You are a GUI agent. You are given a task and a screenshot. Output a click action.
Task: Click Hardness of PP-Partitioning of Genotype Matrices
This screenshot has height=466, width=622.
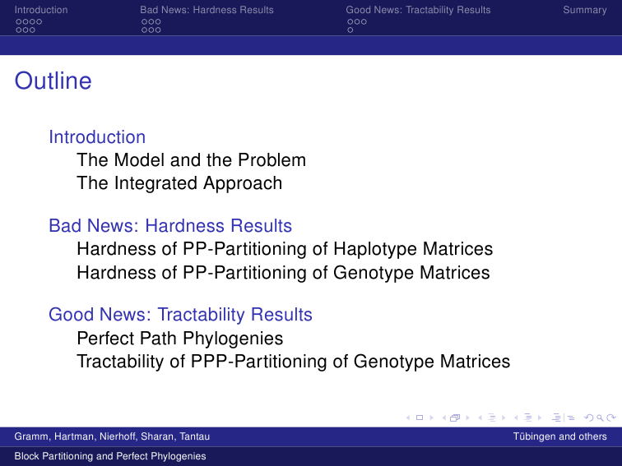pyautogui.click(x=283, y=273)
